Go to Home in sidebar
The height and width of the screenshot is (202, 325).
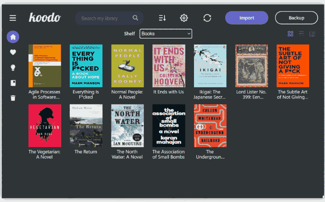(x=13, y=37)
